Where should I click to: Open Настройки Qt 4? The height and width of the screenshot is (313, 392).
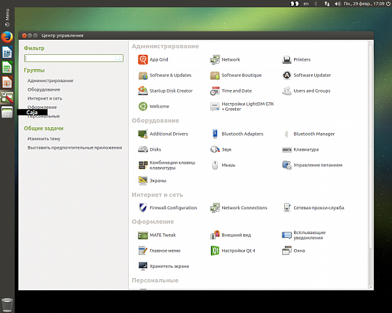233,250
